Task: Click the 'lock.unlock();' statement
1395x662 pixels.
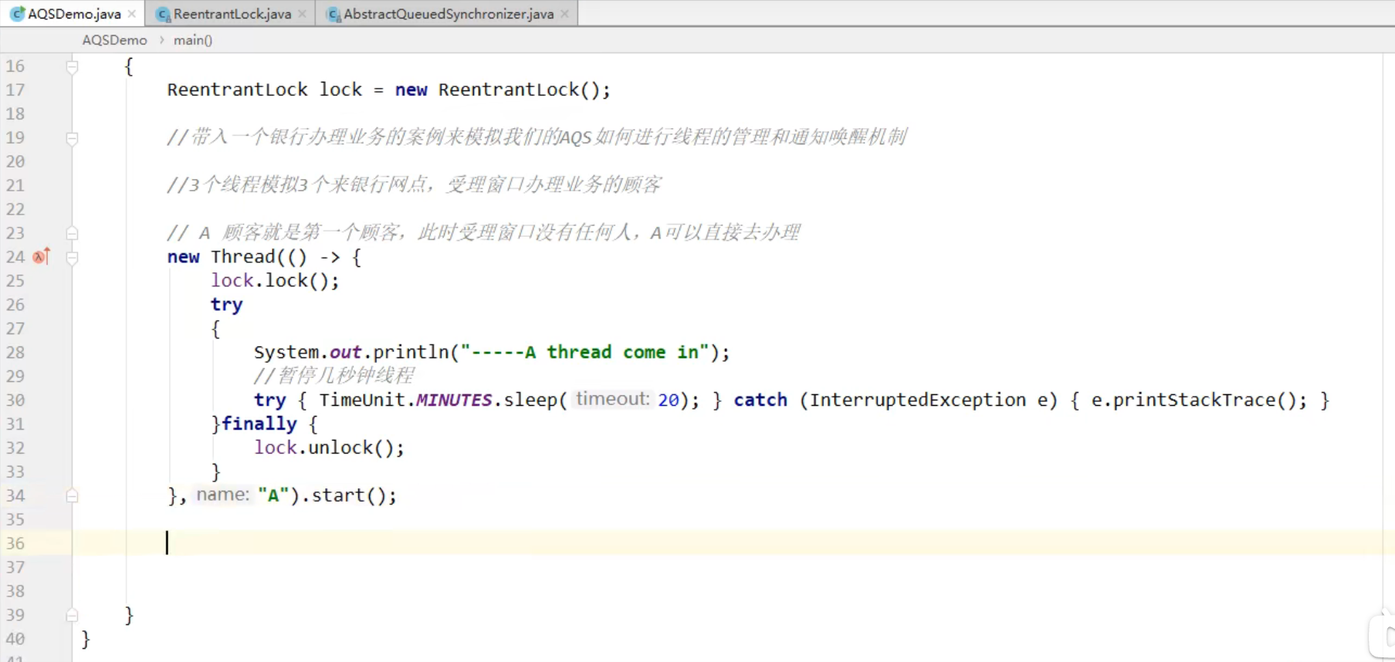Action: pyautogui.click(x=330, y=448)
